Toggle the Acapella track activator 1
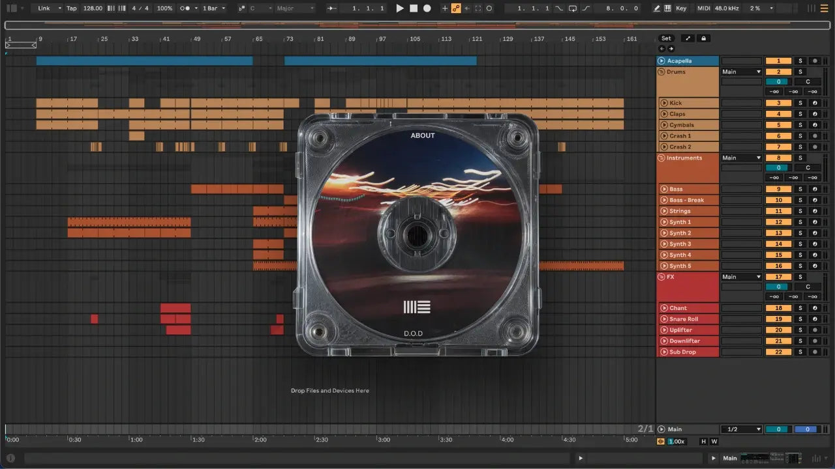Viewport: 835px width, 469px height. [778, 61]
